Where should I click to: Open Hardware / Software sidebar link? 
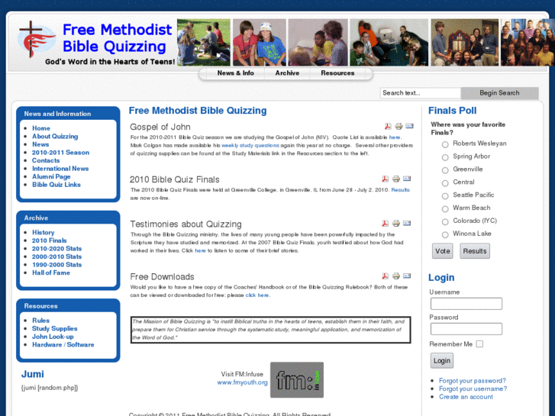63,344
